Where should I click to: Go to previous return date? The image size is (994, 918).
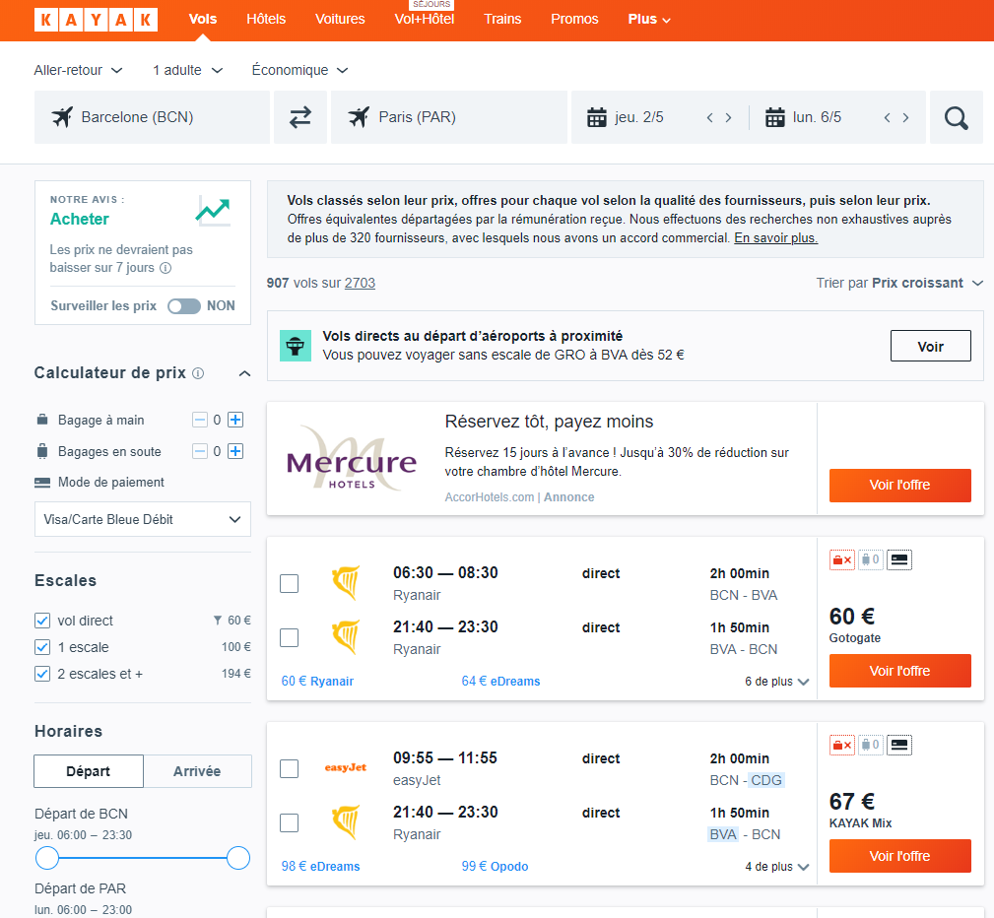(x=887, y=117)
